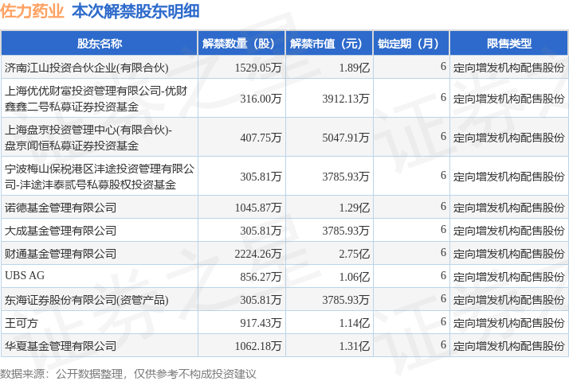
Task: Click 3785.93万 in the 大成基金 row
Action: [x=346, y=231]
